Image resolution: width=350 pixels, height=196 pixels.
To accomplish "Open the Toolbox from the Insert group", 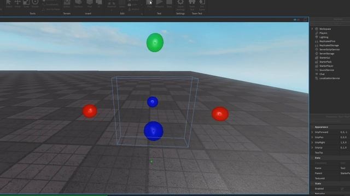I will [x=78, y=4].
